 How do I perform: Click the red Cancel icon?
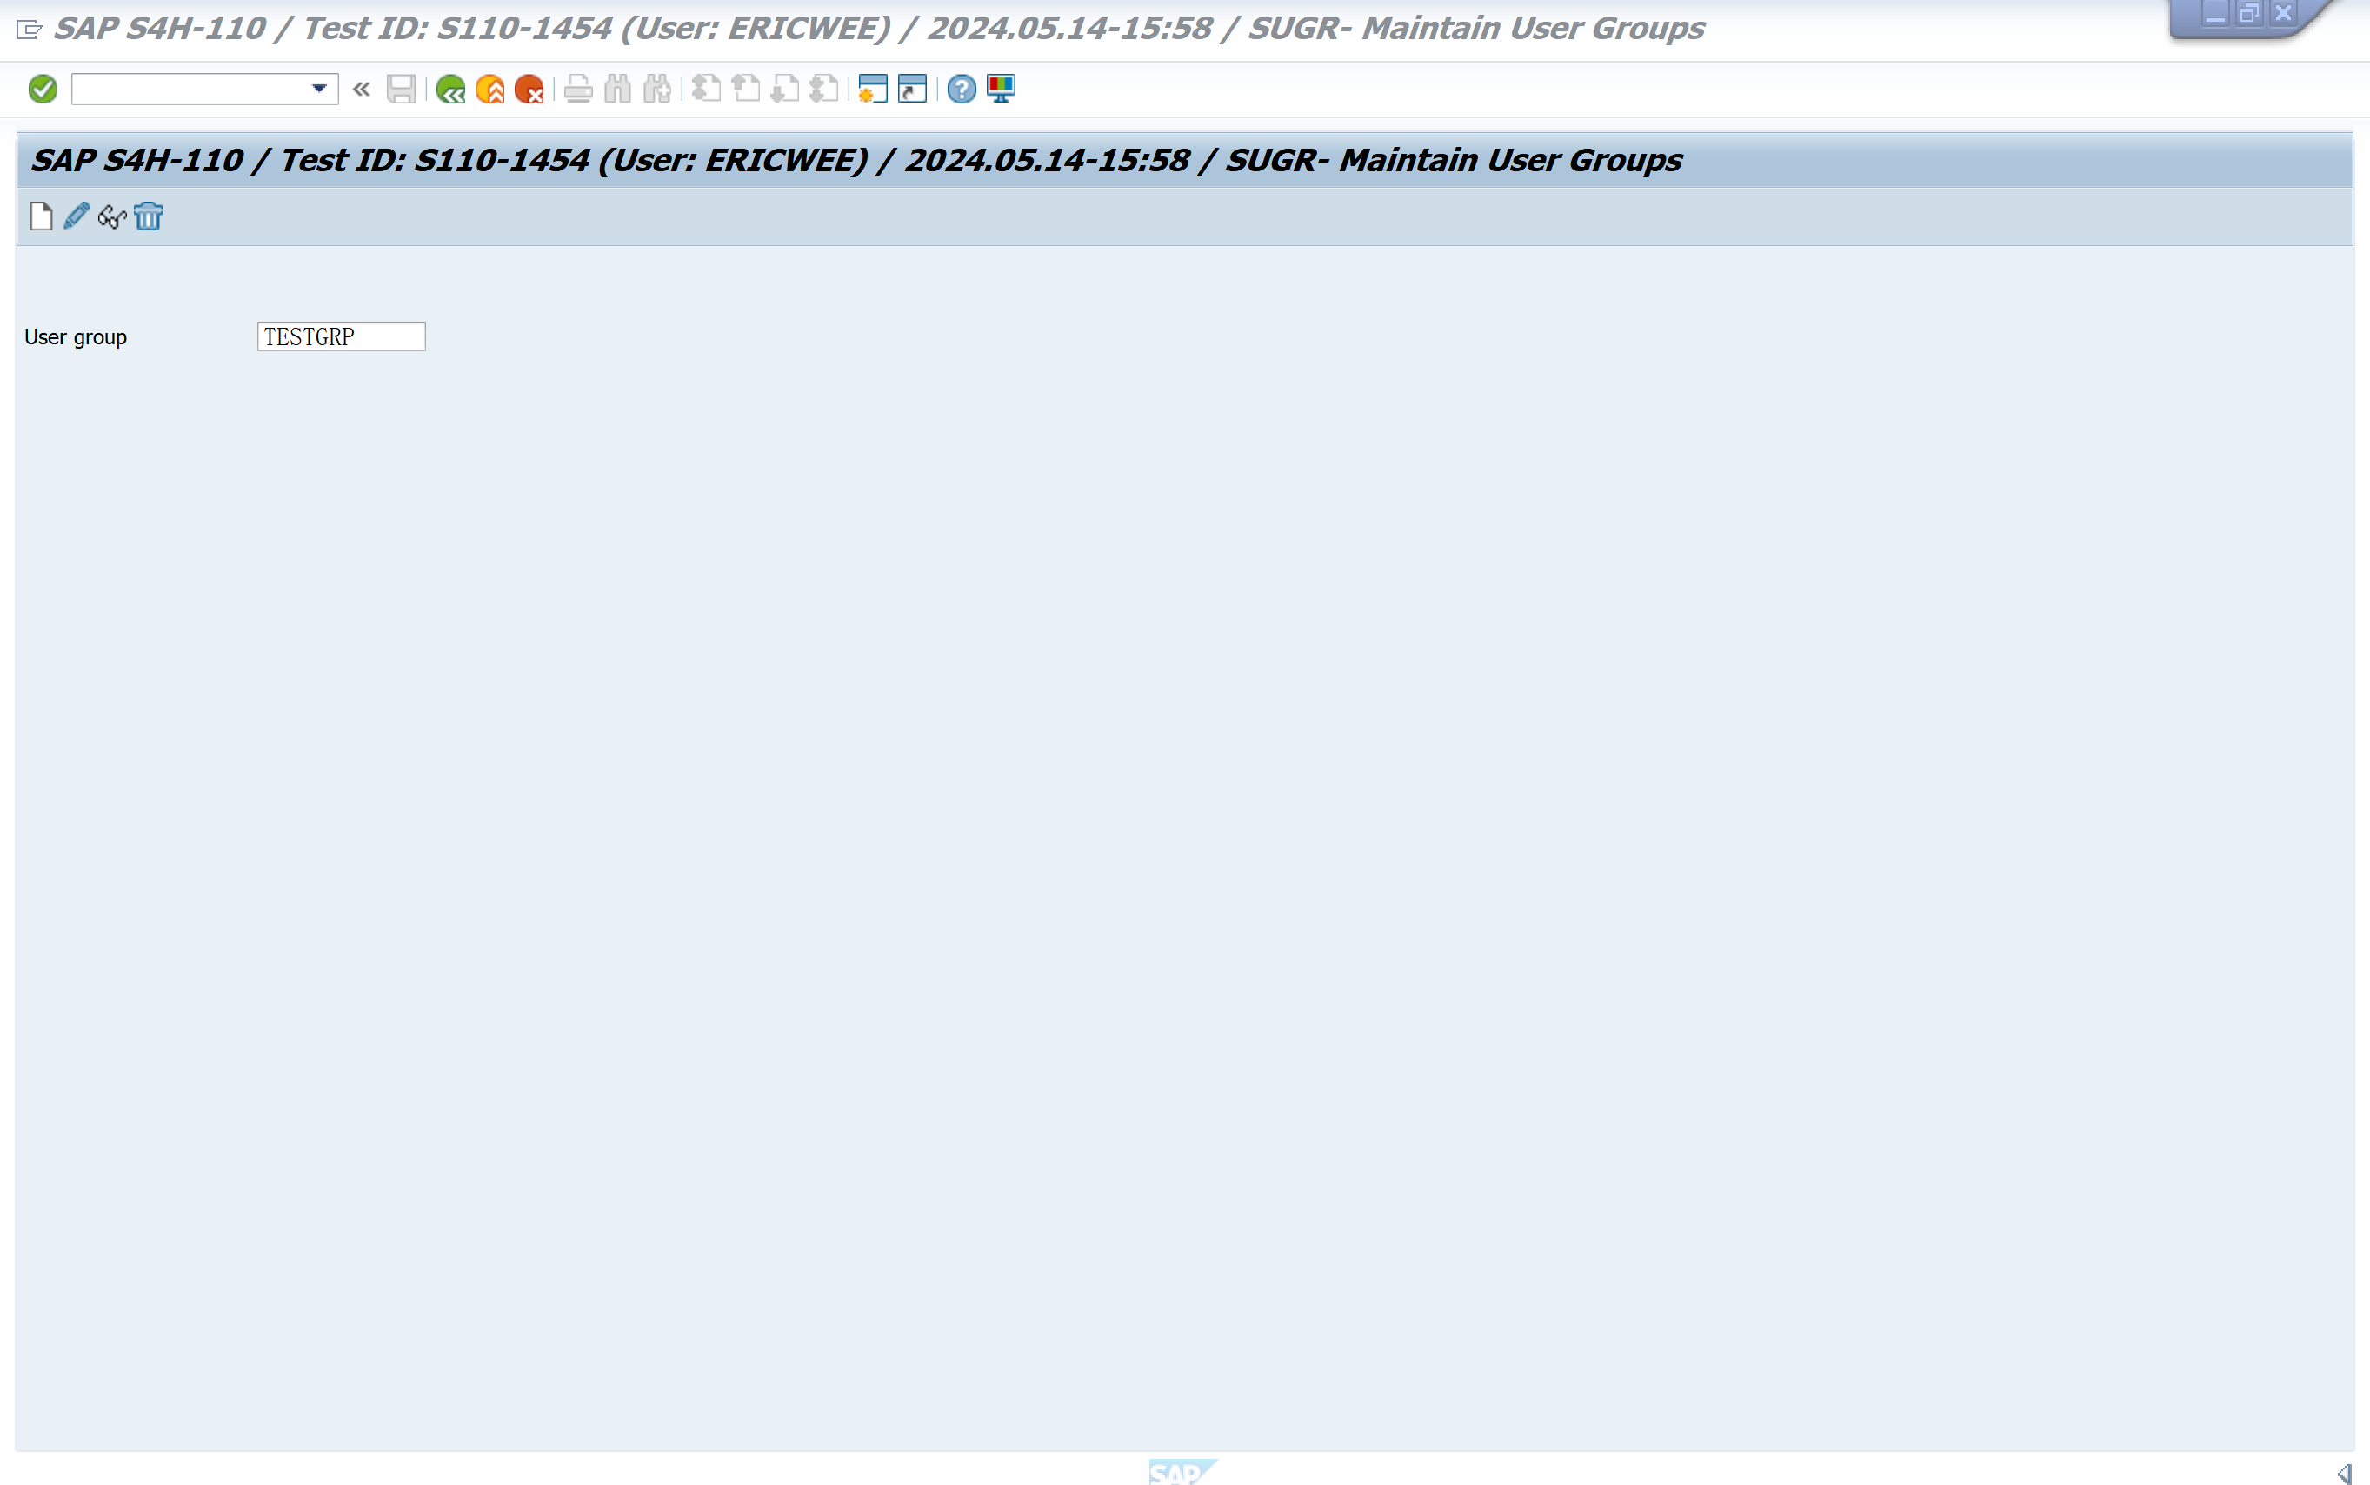[x=529, y=90]
